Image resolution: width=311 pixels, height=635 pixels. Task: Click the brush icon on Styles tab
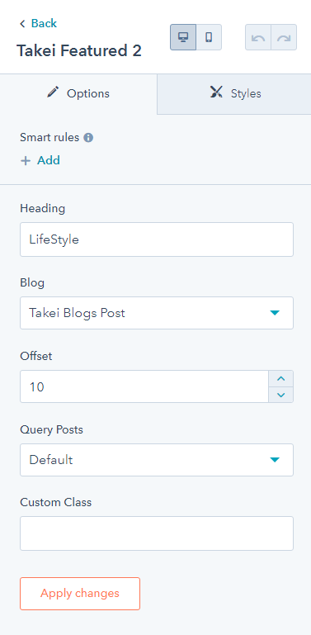216,92
